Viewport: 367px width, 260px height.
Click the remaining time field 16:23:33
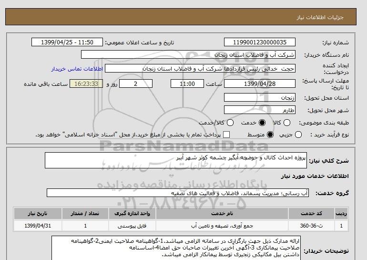(86, 83)
